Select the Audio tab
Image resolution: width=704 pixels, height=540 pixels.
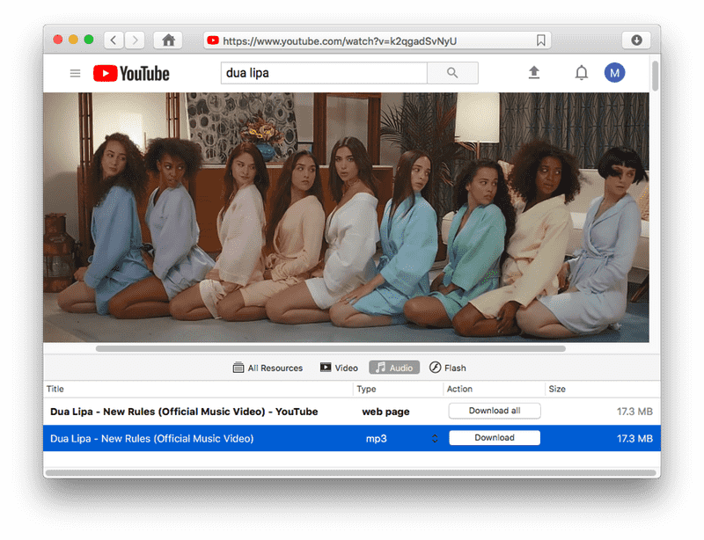click(394, 368)
